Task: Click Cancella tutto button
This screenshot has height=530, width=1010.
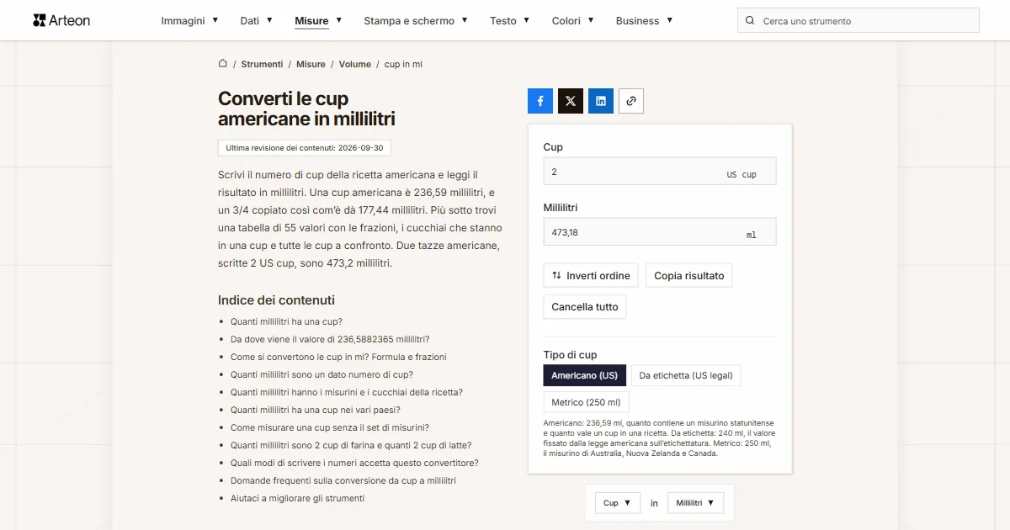Action: click(585, 306)
